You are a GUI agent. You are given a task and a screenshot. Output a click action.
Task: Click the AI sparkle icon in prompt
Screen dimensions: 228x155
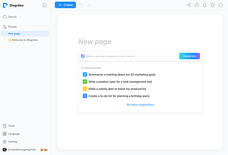pyautogui.click(x=83, y=56)
